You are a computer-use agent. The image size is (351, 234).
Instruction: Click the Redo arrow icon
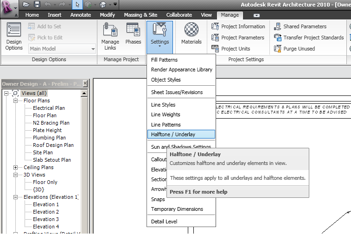(x=62, y=4)
